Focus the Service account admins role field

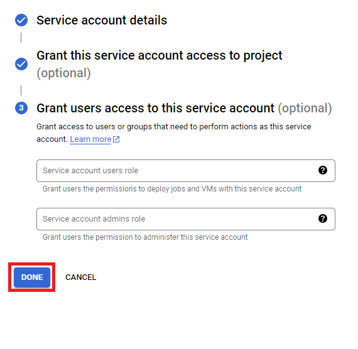tap(186, 219)
